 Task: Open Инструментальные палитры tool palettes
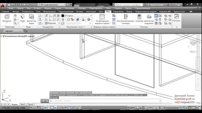[x=126, y=19]
